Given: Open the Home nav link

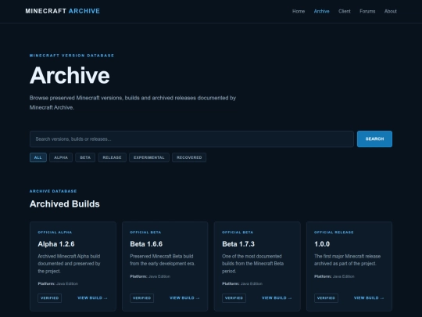Looking at the screenshot, I should pyautogui.click(x=299, y=11).
